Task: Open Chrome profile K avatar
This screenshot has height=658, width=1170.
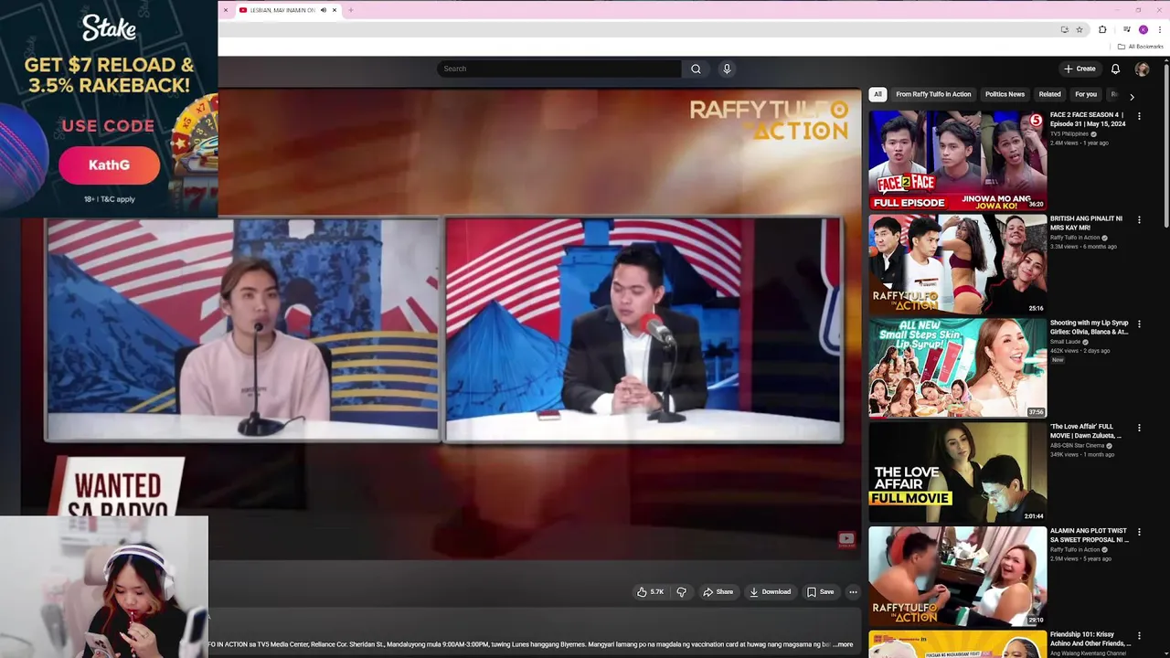Action: point(1143,29)
